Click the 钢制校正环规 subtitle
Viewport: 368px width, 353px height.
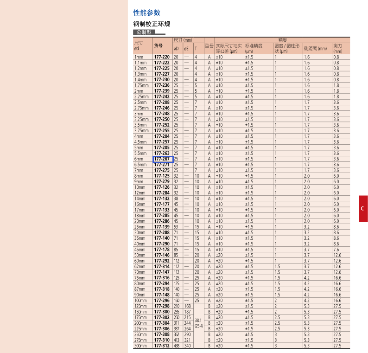[x=152, y=24]
